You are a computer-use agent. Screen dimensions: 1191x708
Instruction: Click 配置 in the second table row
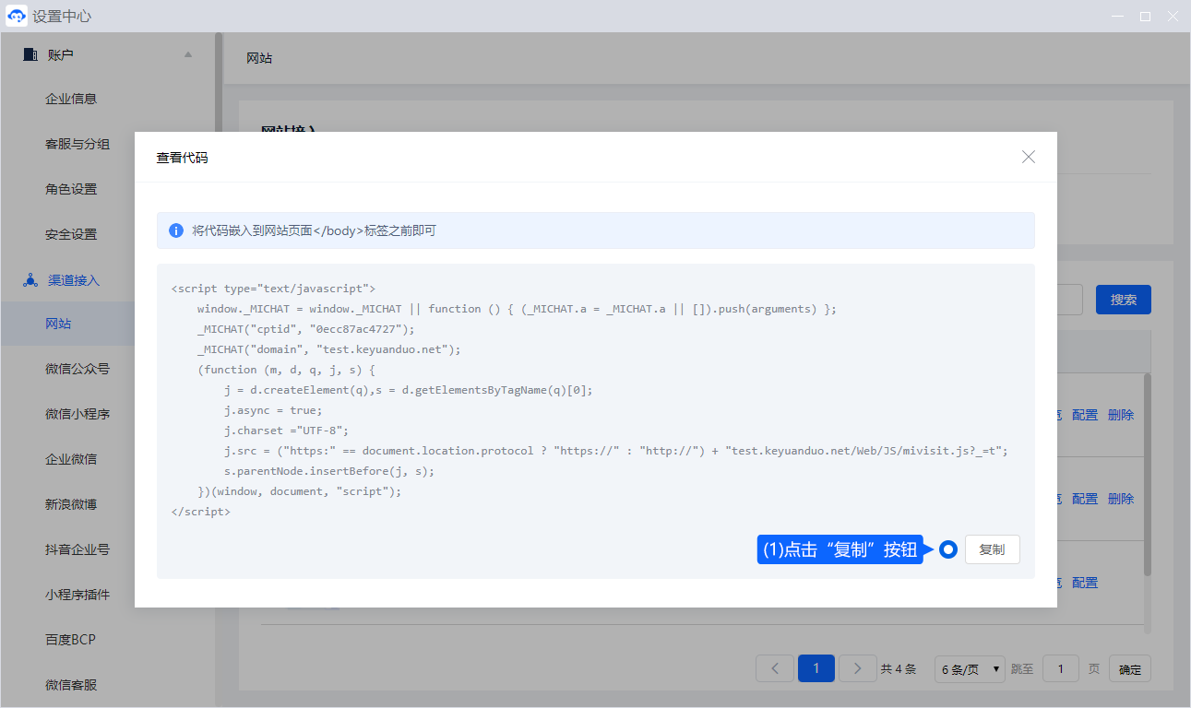pyautogui.click(x=1085, y=499)
